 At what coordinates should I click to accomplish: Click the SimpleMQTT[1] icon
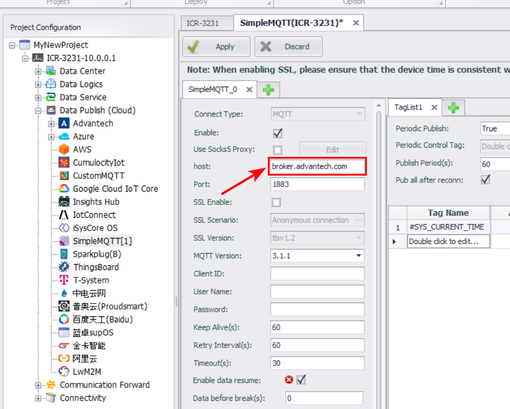64,241
